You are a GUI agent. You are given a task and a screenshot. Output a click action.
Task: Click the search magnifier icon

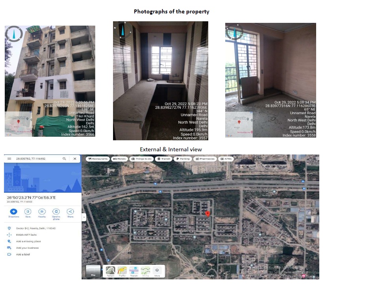pos(64,158)
